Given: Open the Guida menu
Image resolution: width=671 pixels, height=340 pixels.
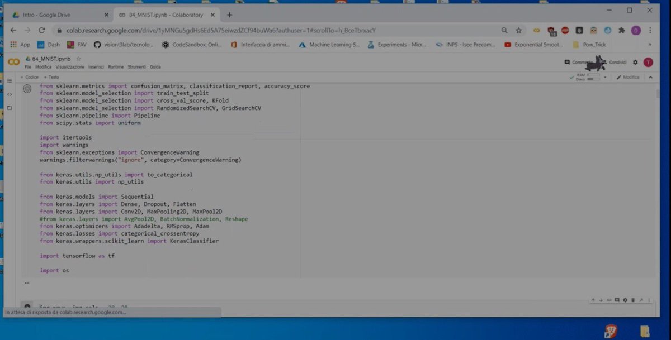Looking at the screenshot, I should pos(155,67).
